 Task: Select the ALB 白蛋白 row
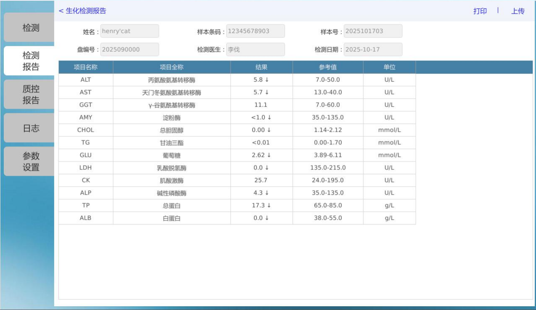click(237, 218)
